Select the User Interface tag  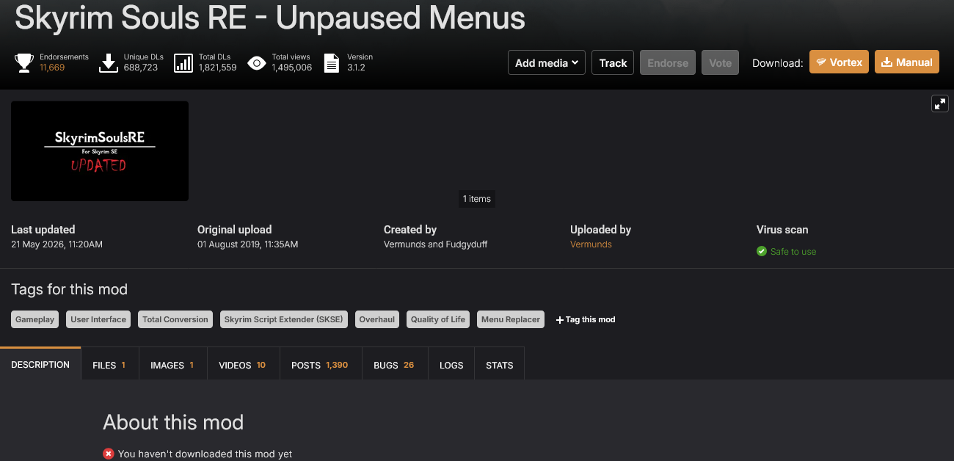pyautogui.click(x=98, y=319)
